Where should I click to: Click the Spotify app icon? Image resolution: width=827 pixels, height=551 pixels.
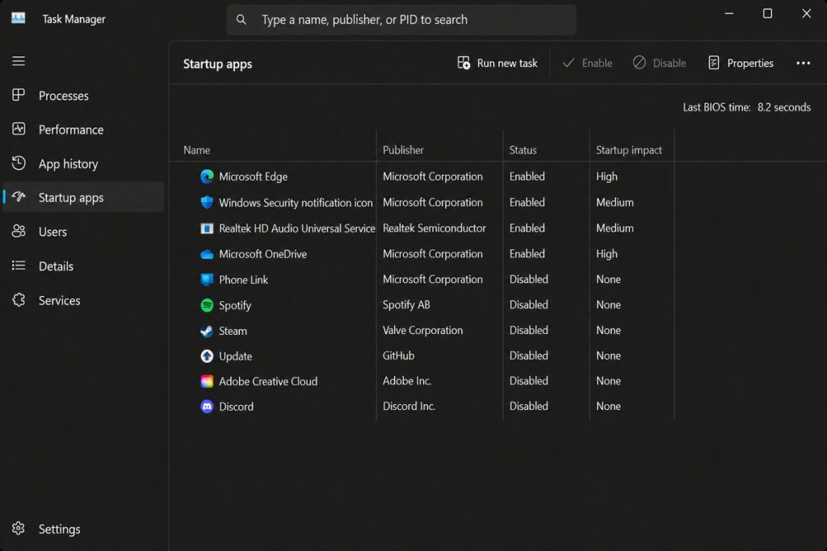207,305
